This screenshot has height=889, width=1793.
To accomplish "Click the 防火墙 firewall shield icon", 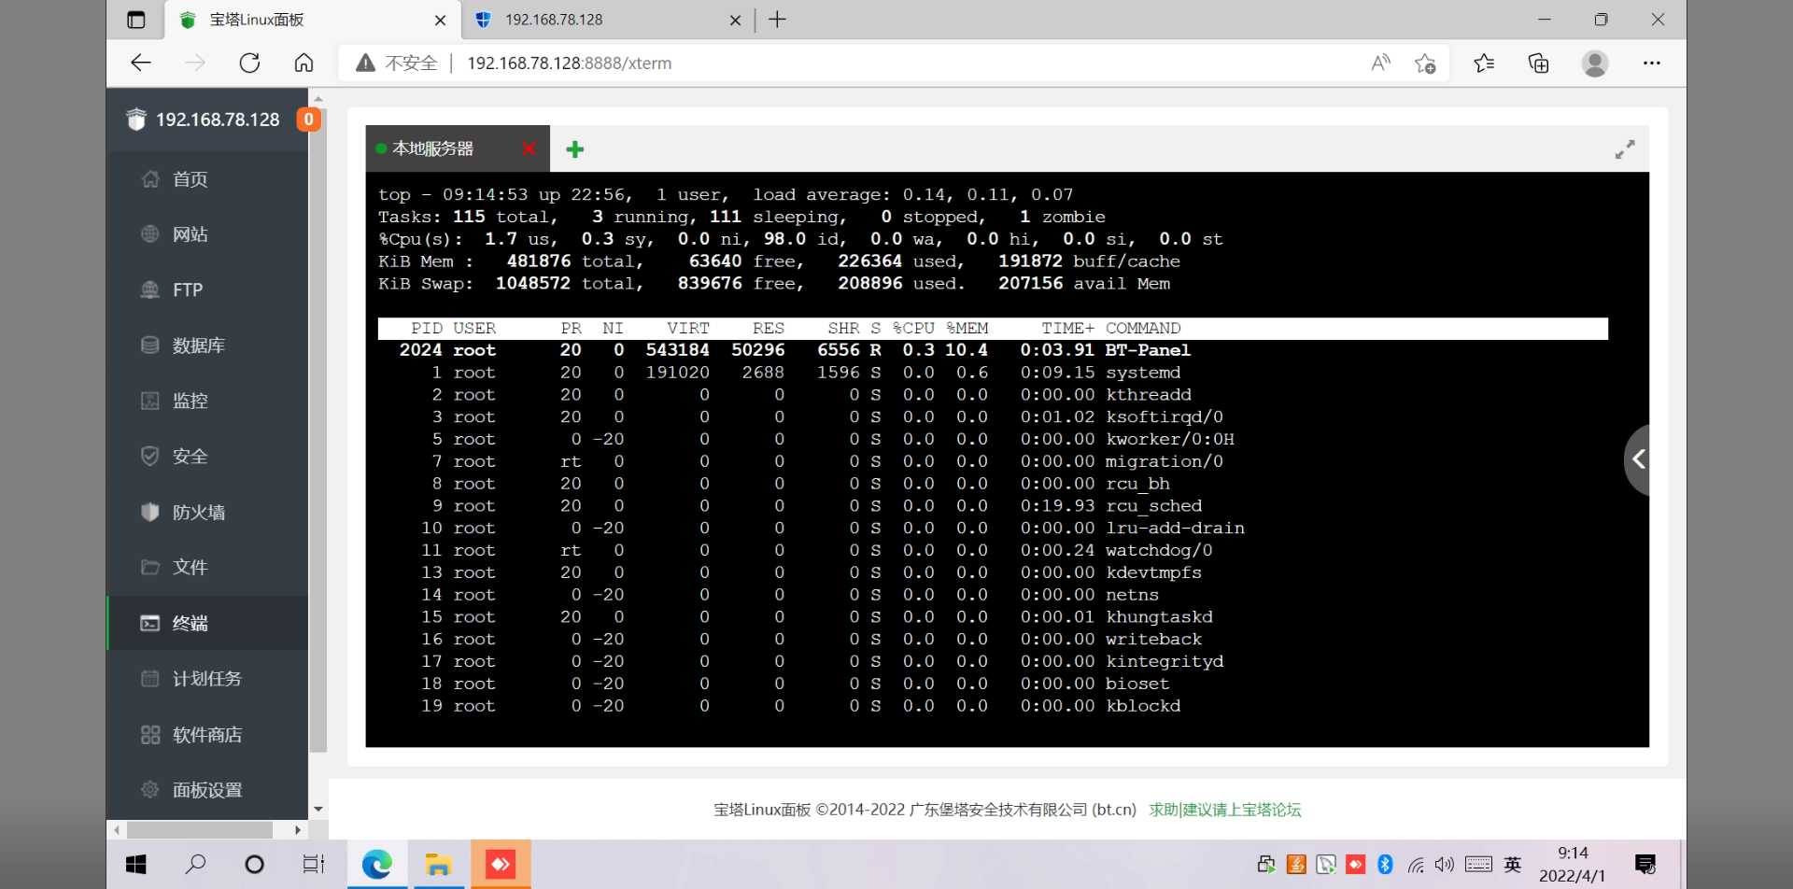I will [x=149, y=512].
